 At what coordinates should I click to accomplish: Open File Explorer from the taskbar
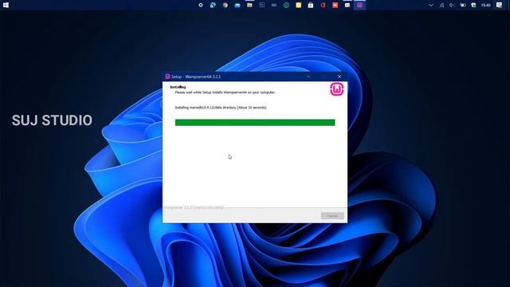click(249, 5)
